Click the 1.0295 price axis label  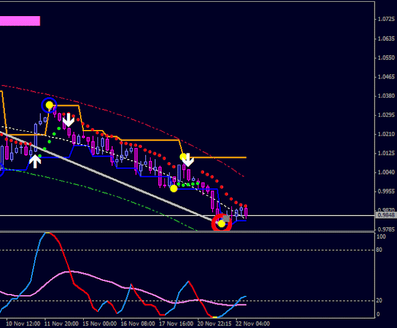(x=386, y=115)
